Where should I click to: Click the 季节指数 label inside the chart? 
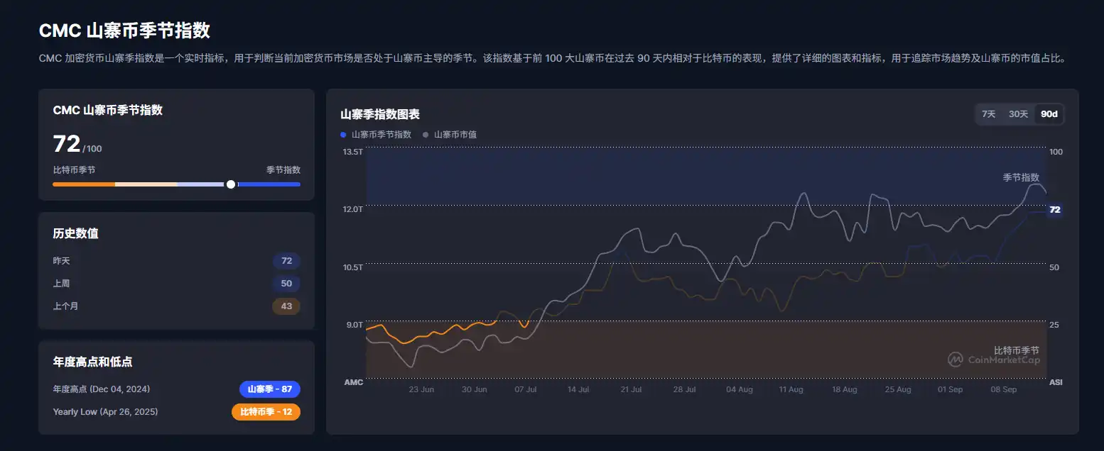pyautogui.click(x=1021, y=177)
